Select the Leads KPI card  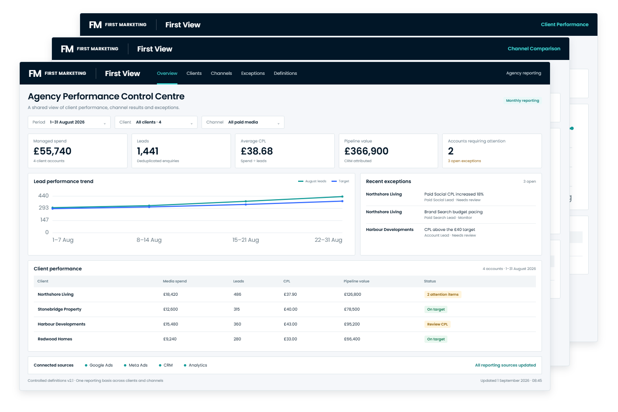click(181, 151)
